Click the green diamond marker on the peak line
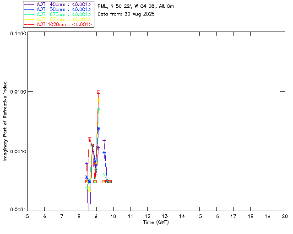This screenshot has height=234, width=293. 99,109
